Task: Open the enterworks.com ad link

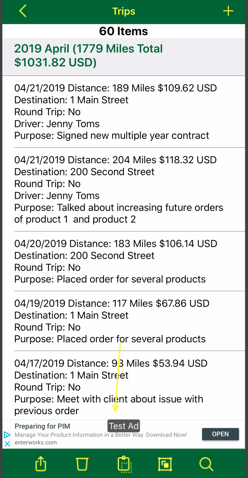Action: click(36, 443)
